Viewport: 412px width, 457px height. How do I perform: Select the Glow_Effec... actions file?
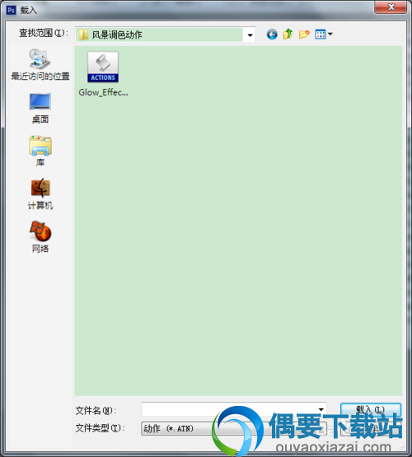click(103, 74)
